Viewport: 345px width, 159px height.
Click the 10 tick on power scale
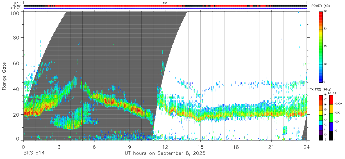pyautogui.click(x=325, y=64)
